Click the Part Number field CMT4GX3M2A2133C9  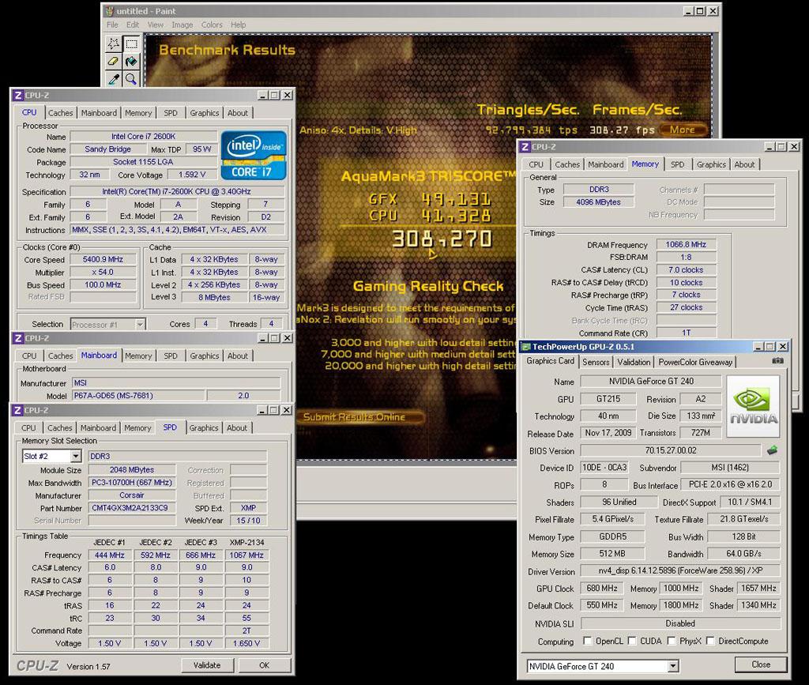click(132, 508)
